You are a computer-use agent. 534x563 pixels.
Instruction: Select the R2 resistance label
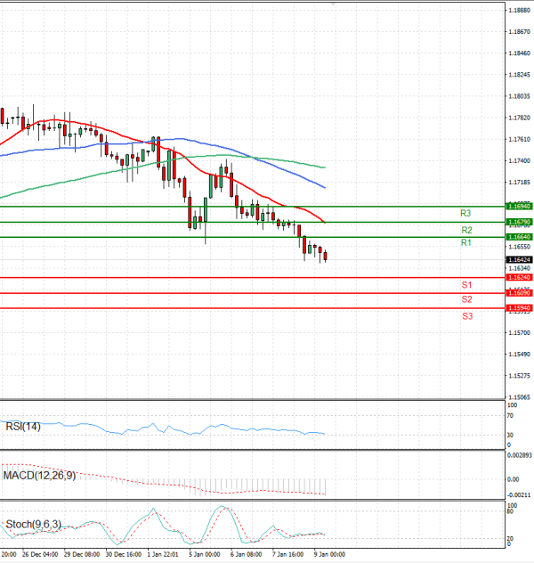pyautogui.click(x=465, y=230)
